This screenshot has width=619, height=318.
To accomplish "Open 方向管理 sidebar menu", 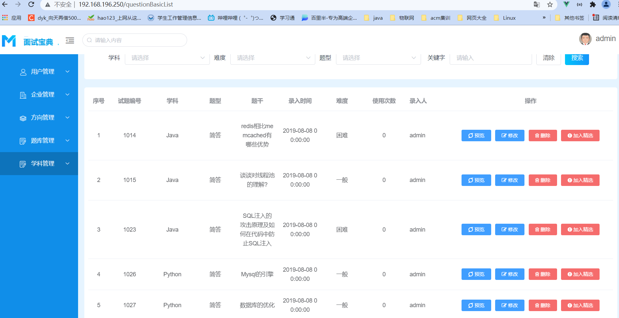I will (39, 118).
